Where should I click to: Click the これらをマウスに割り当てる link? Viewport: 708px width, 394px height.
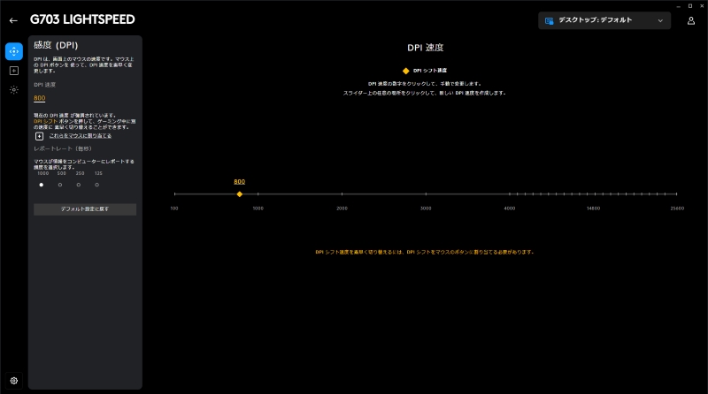[x=81, y=136]
